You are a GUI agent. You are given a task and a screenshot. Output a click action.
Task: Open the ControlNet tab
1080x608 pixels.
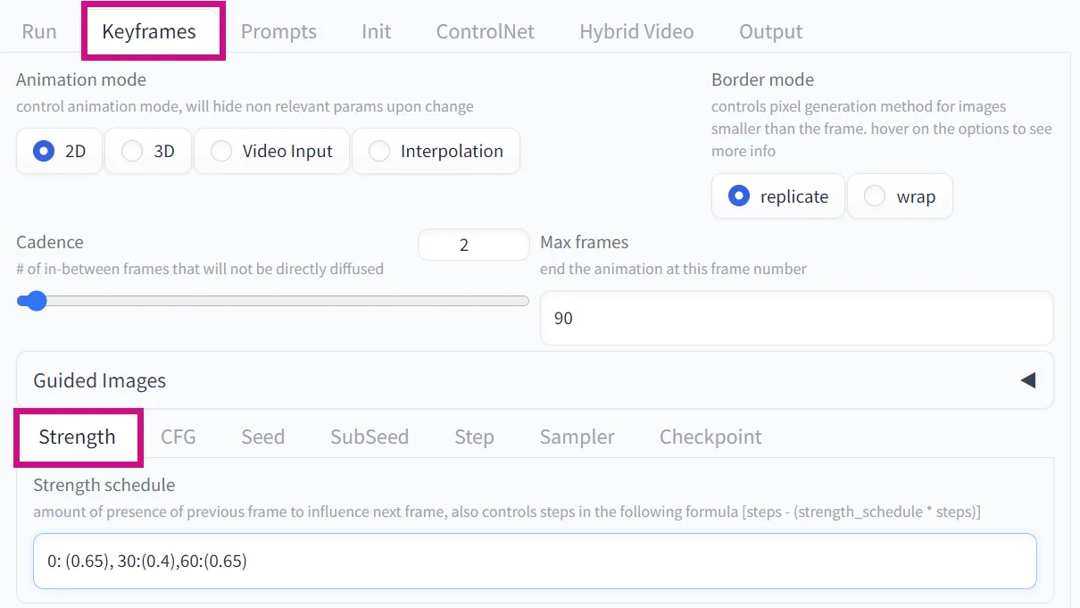coord(485,31)
